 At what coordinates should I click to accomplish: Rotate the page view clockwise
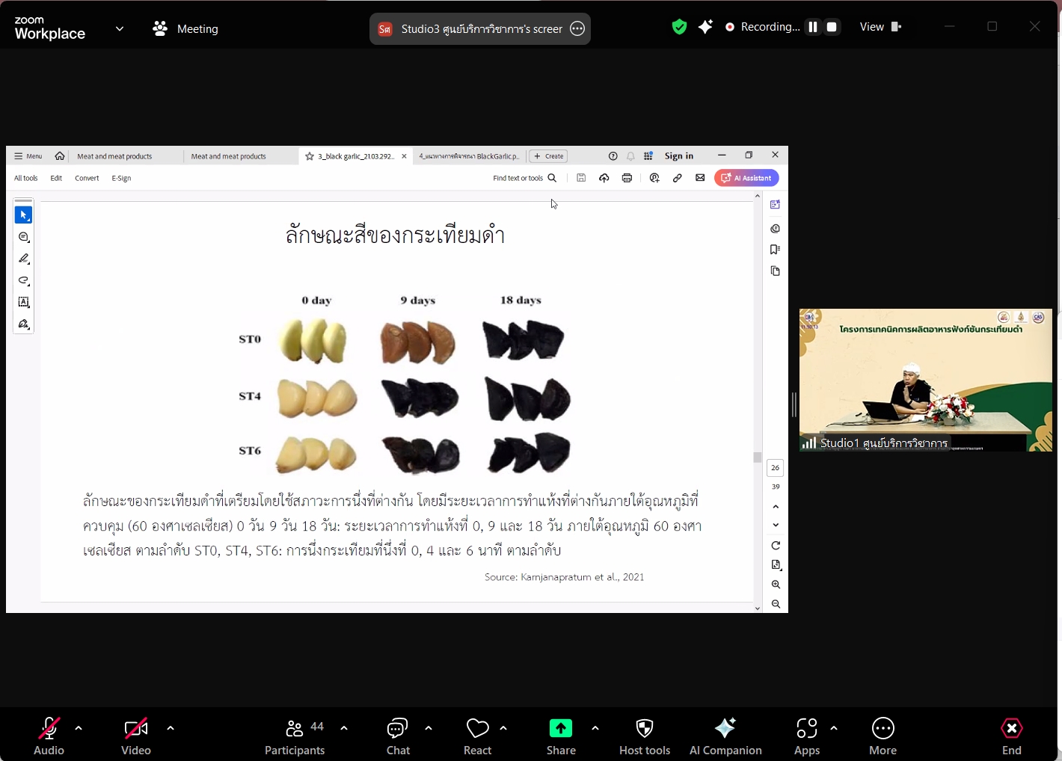tap(776, 546)
